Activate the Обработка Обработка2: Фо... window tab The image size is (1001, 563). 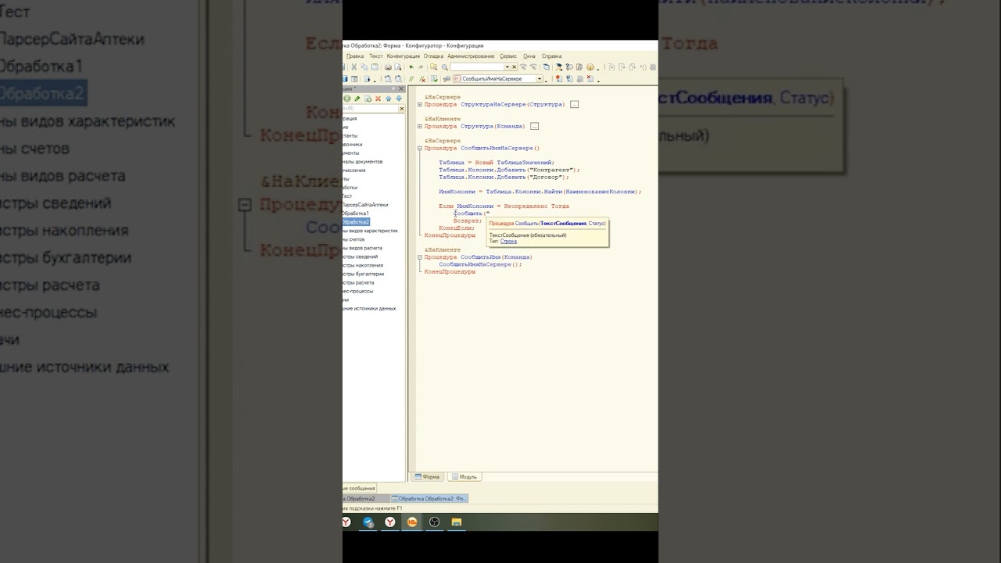click(x=429, y=498)
